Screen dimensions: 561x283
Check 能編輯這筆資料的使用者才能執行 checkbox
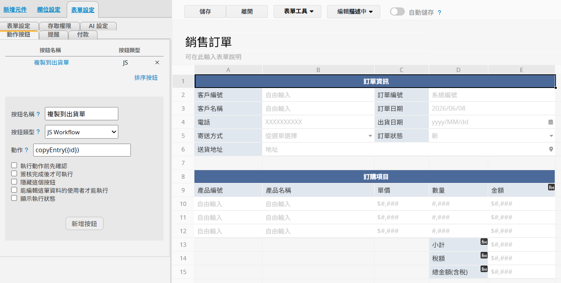[14, 190]
